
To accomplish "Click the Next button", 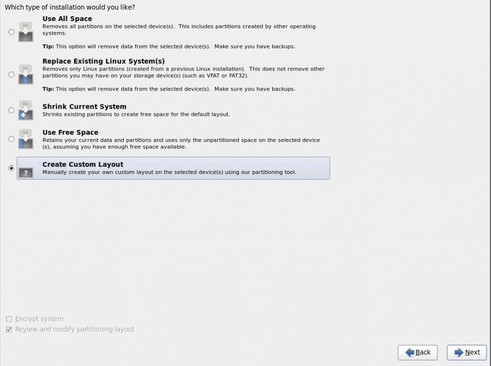I will click(x=466, y=352).
